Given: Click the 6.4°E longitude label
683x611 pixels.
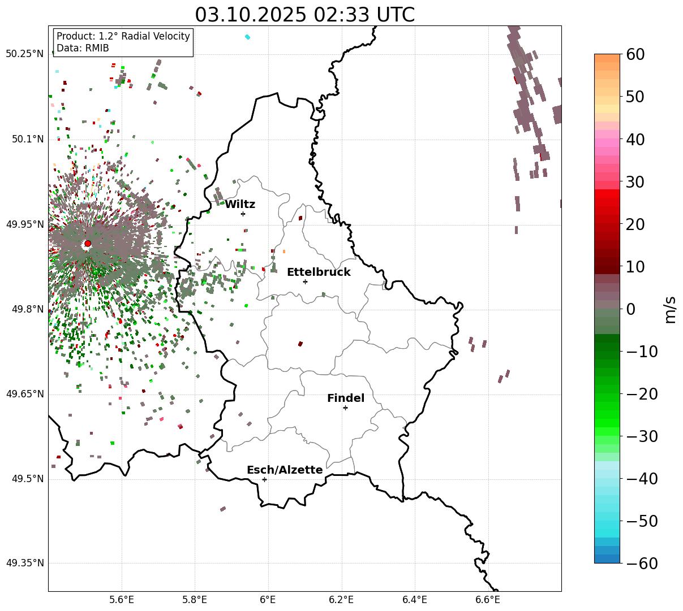Looking at the screenshot, I should (x=415, y=600).
